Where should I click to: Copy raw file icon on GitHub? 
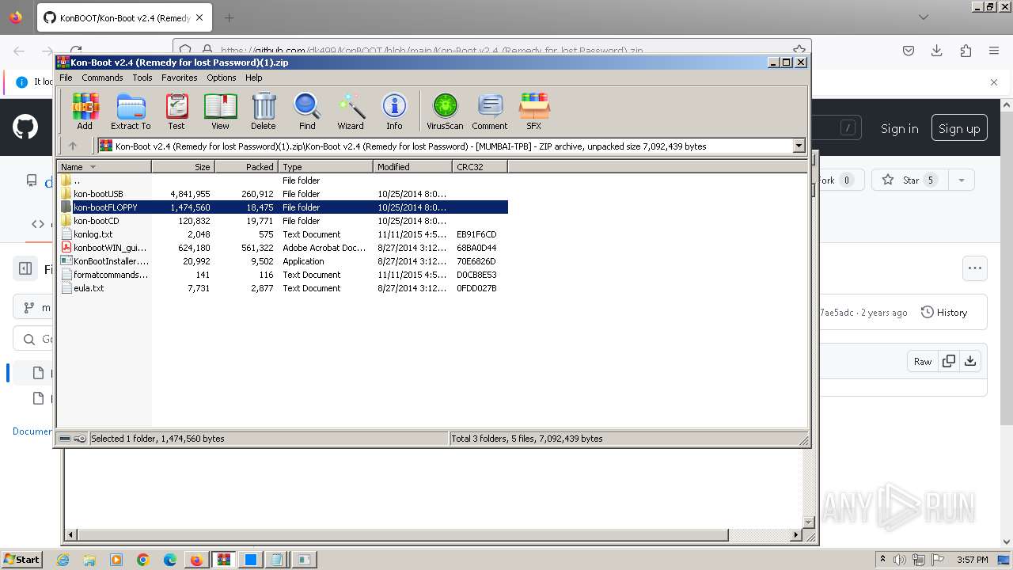pyautogui.click(x=948, y=361)
